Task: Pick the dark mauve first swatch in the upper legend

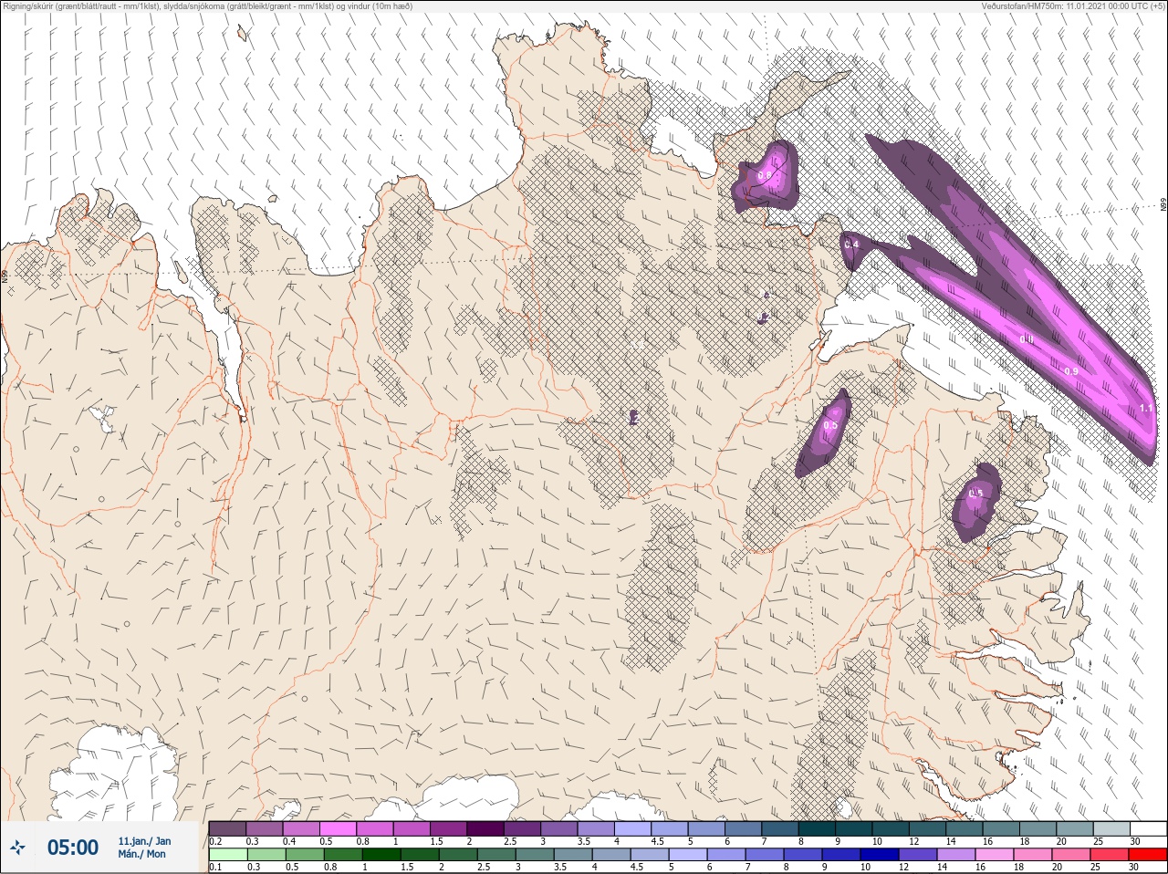Action: point(227,827)
